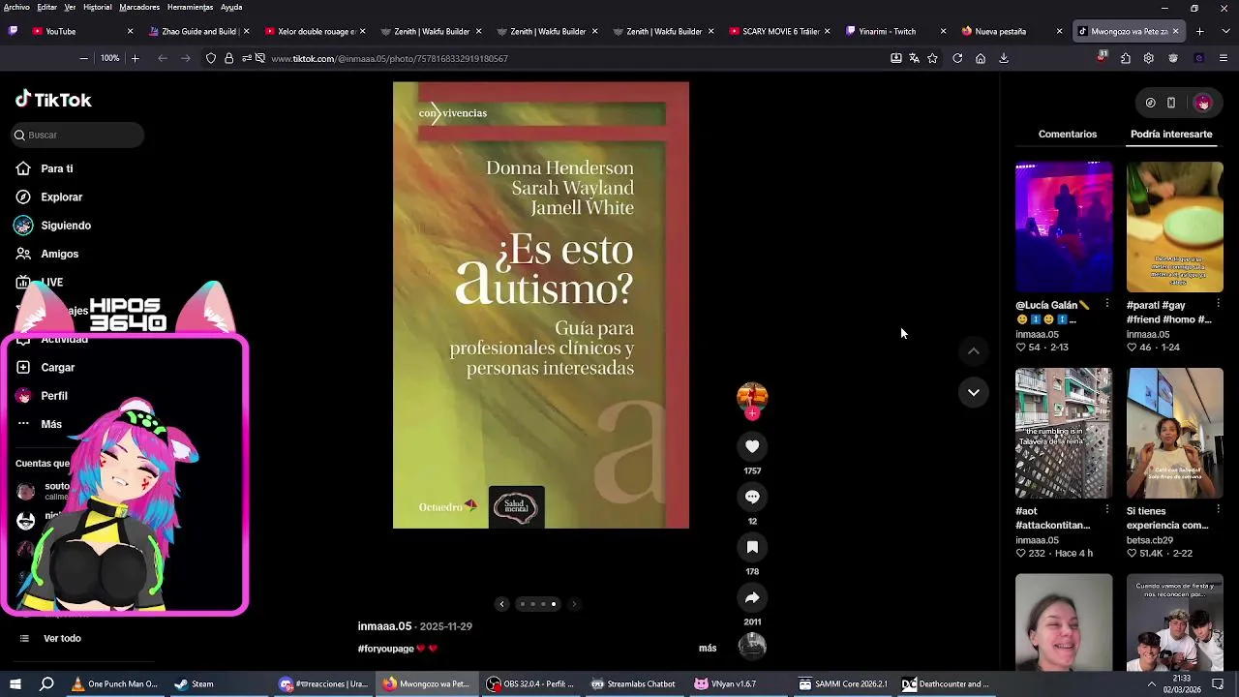Viewport: 1239px width, 697px height.
Task: Expand caption with the más link
Action: point(708,648)
